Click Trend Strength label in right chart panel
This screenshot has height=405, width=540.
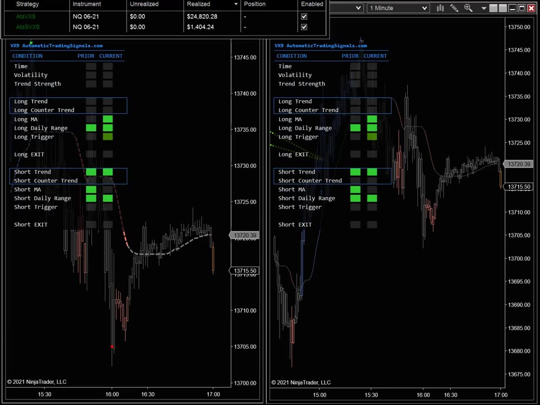[301, 84]
